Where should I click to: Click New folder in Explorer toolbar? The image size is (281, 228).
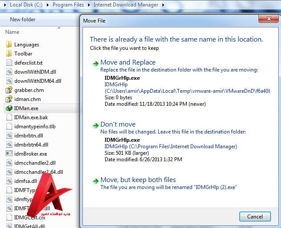pyautogui.click(x=23, y=20)
